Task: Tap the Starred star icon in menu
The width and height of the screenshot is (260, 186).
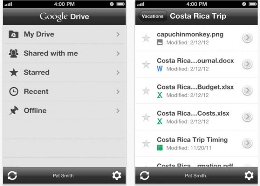Action: click(13, 73)
